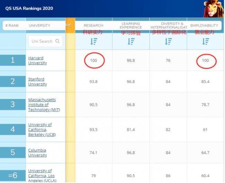Screen dimensions: 225x183
Task: Click Columbia's Research score 74.1
Action: (93, 153)
